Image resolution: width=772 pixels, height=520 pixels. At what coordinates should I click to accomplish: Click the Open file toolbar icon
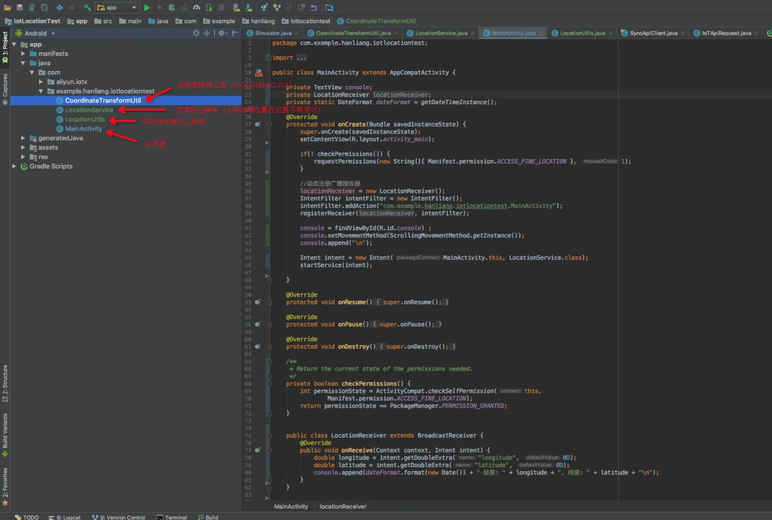point(7,8)
